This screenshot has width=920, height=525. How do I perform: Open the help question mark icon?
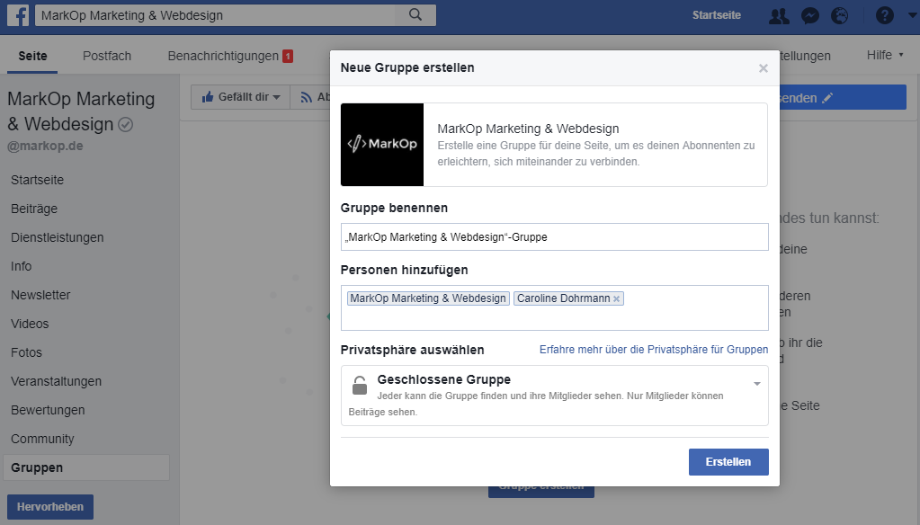[x=884, y=15]
